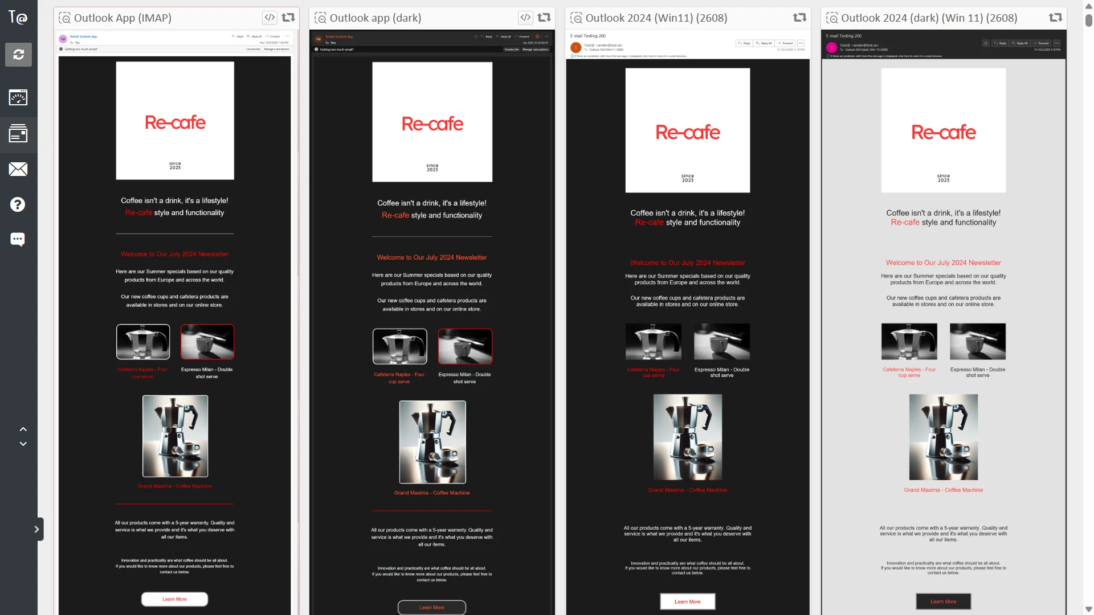Open screenshot zoom icon for Outlook 2024 (dark)
This screenshot has height=615, width=1094.
[832, 18]
